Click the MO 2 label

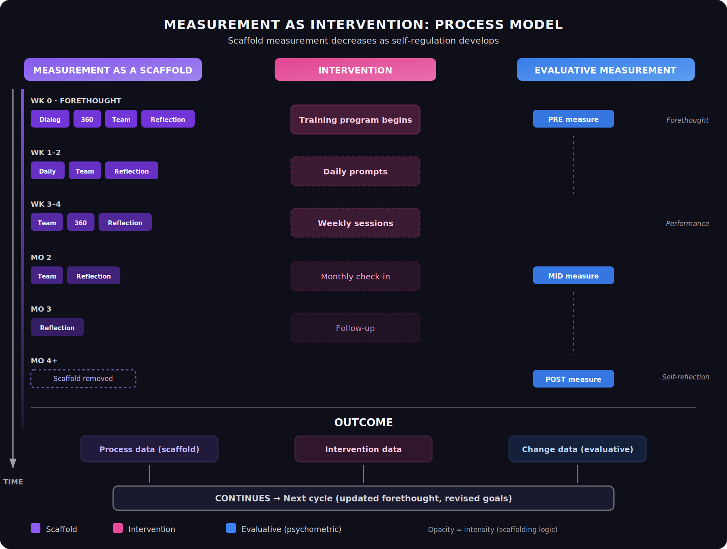point(41,257)
